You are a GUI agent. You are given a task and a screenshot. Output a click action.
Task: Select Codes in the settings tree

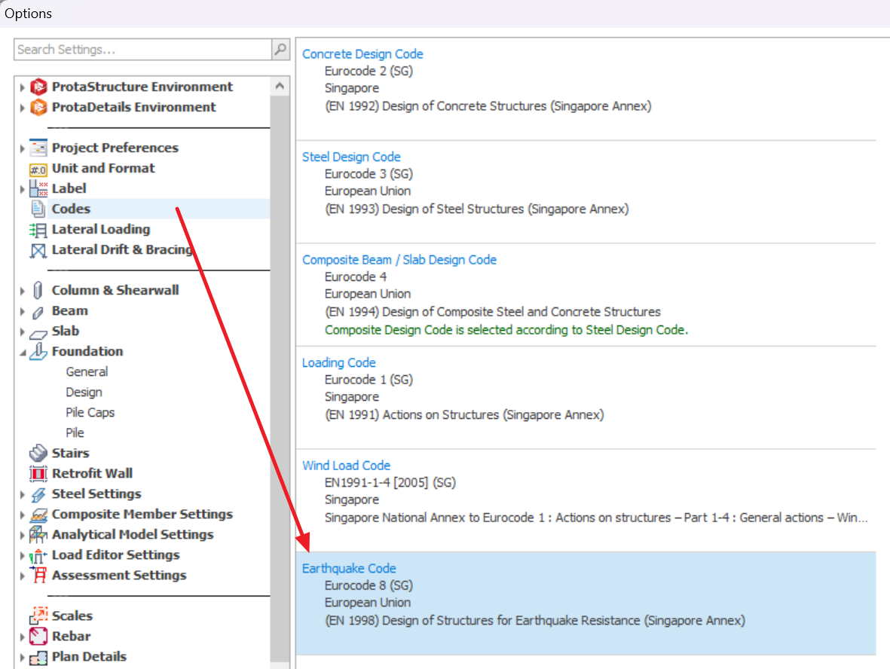tap(71, 209)
